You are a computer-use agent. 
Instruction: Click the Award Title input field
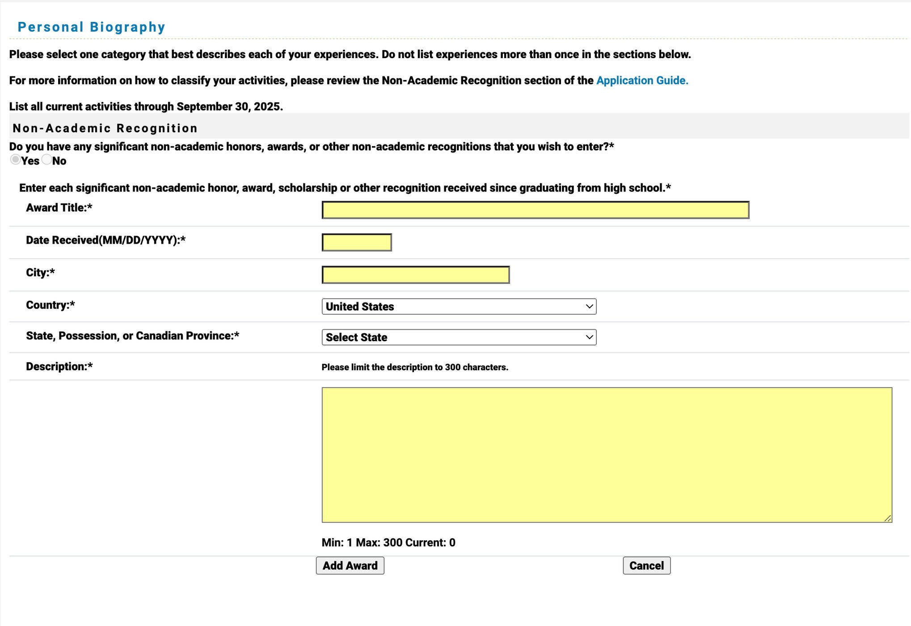[534, 209]
